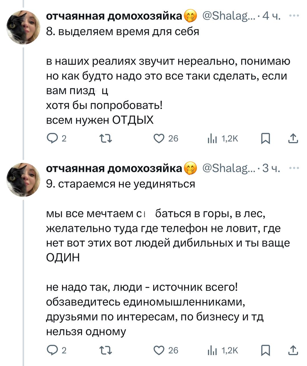Open отчаянная домохозяйка profile from tweet 8
307x366 pixels.
pos(114,17)
